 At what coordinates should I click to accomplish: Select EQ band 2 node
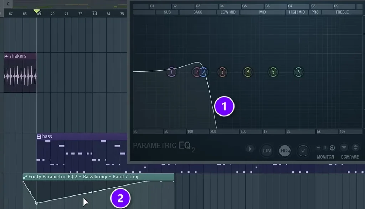click(196, 72)
